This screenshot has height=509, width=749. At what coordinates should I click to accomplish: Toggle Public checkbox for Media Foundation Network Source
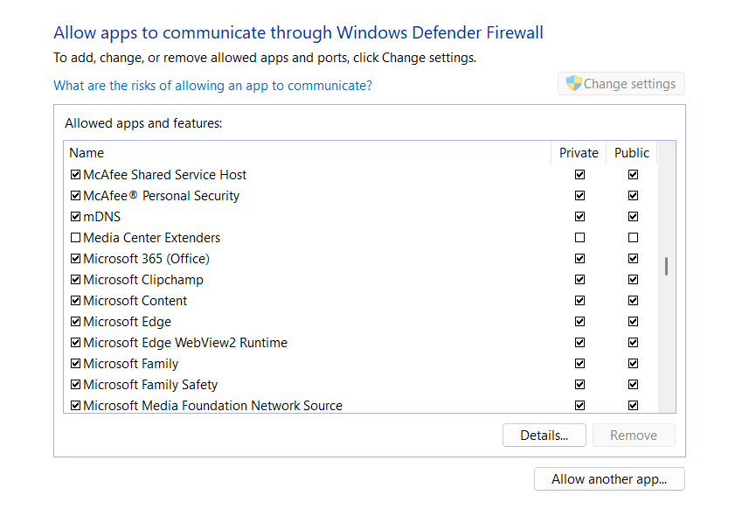(633, 406)
